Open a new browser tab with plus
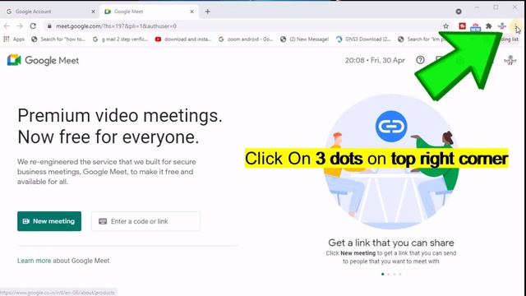Screen dimensions: 526x296 pos(208,12)
